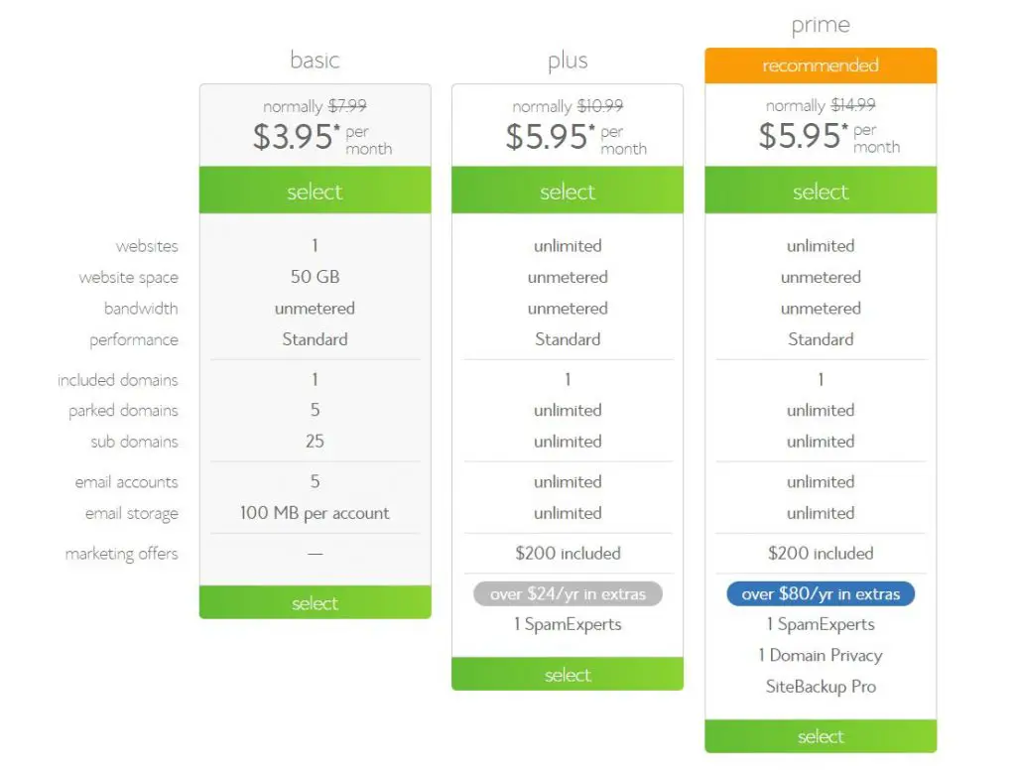The width and height of the screenshot is (1016, 775).
Task: Click the prime plan heading
Action: click(x=821, y=25)
